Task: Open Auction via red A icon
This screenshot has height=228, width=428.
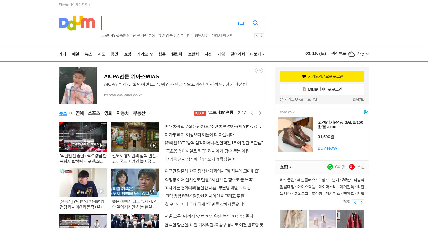Action: pyautogui.click(x=352, y=167)
